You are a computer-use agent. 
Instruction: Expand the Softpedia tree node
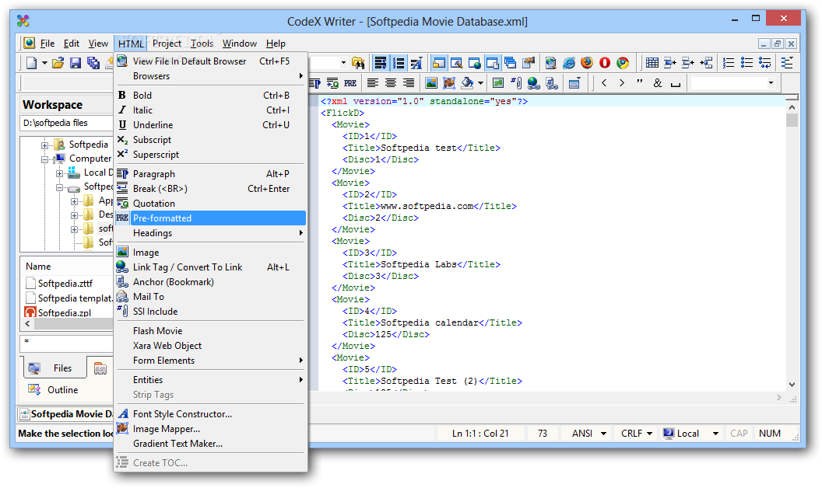pyautogui.click(x=45, y=145)
